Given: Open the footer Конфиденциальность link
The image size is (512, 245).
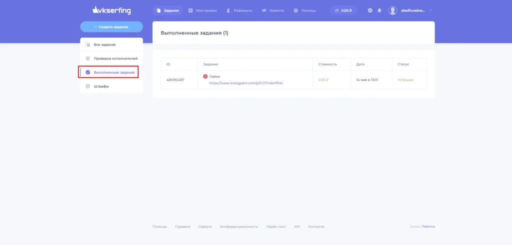Looking at the screenshot, I should point(238,226).
